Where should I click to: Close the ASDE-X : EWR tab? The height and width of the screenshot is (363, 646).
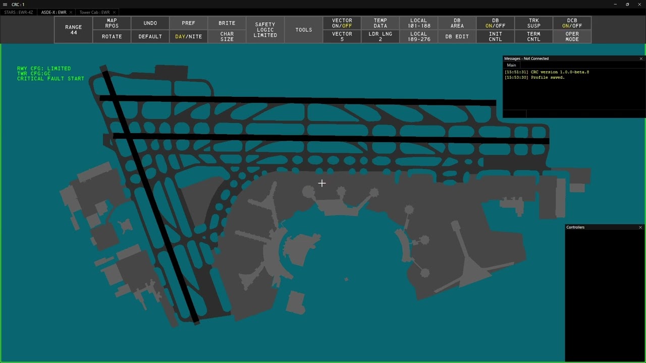coord(71,12)
